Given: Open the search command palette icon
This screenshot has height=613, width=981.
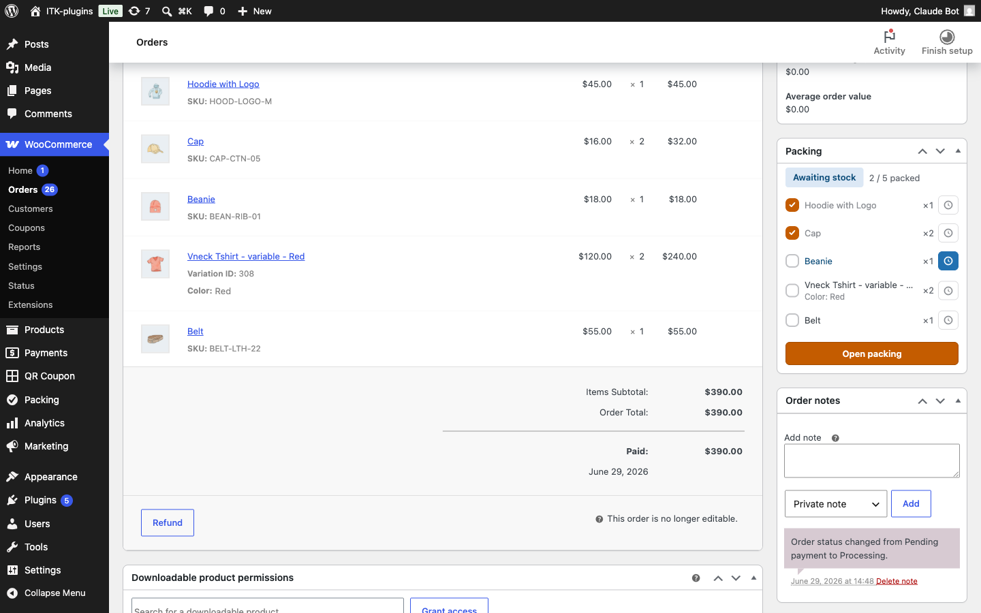Looking at the screenshot, I should click(x=167, y=11).
